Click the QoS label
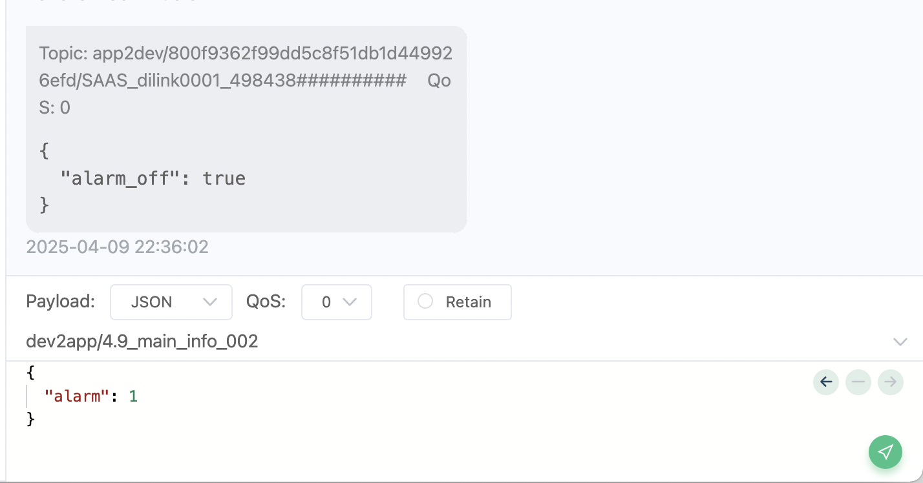 (266, 302)
